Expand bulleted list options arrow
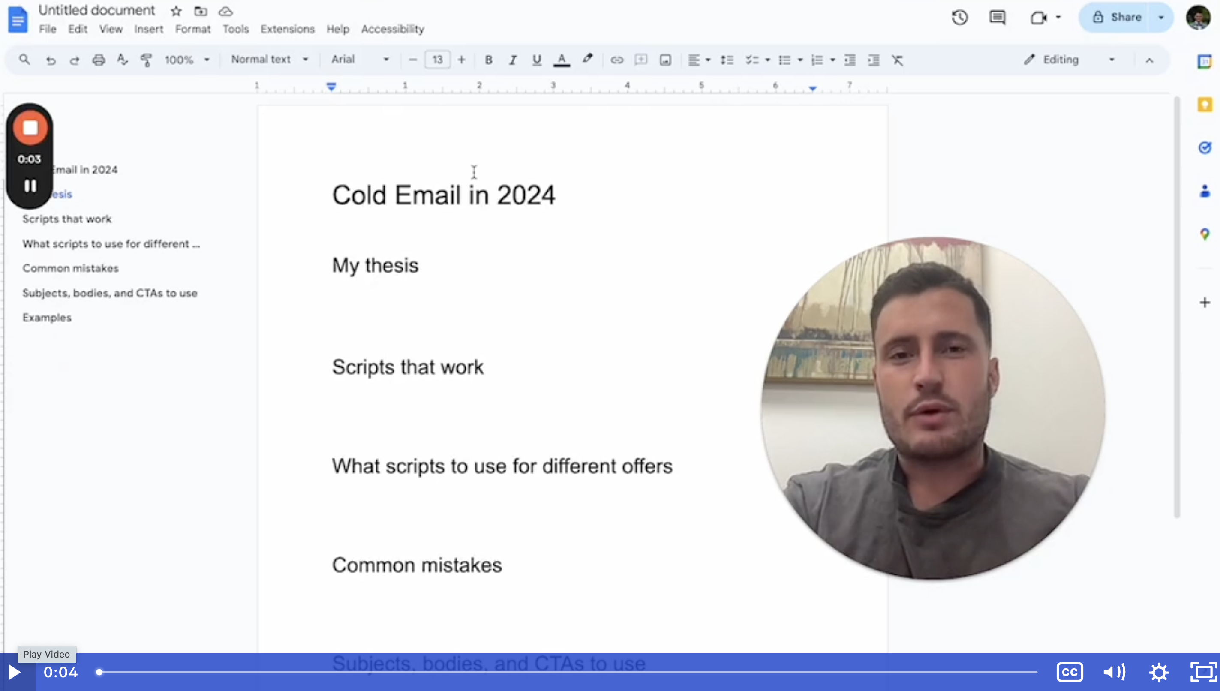The image size is (1220, 691). pyautogui.click(x=800, y=60)
